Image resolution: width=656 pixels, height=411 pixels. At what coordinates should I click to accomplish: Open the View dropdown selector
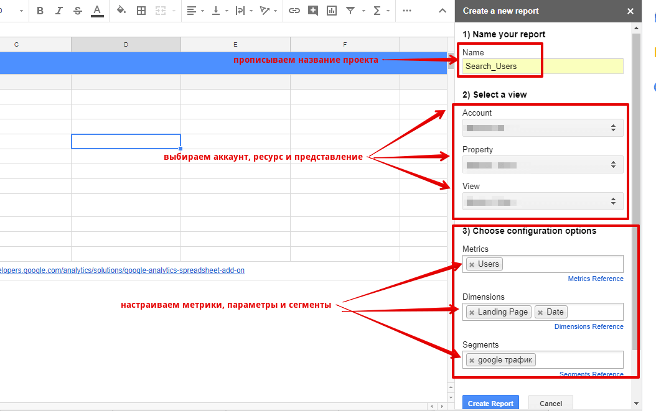tap(543, 201)
